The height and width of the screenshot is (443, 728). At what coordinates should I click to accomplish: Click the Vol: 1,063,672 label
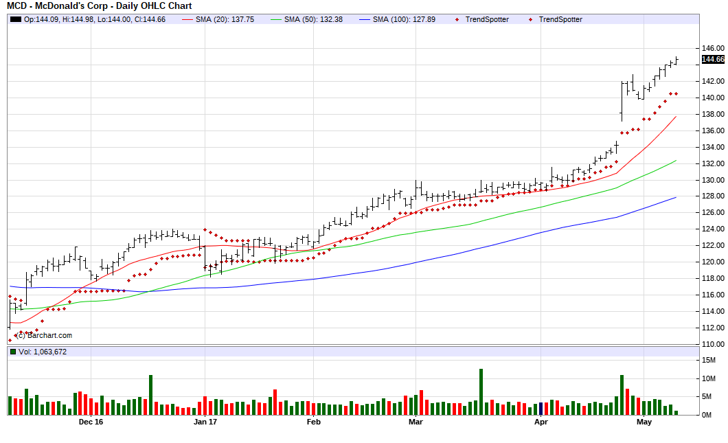point(43,352)
